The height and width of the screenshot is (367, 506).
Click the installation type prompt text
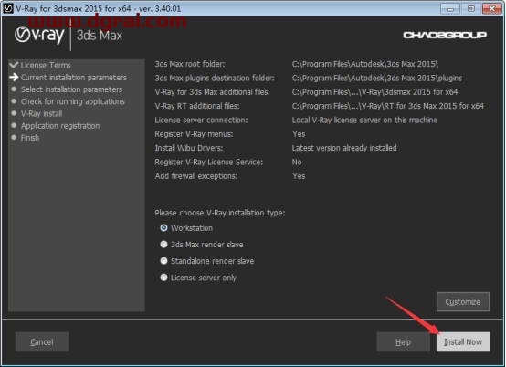pyautogui.click(x=220, y=213)
